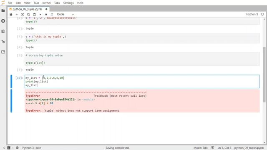
Task: Click the print(my_list) line in cell
Action: pos(37,82)
